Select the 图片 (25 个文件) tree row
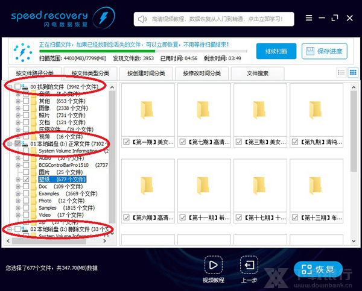Viewport: 362px width, 291px height. 61,172
